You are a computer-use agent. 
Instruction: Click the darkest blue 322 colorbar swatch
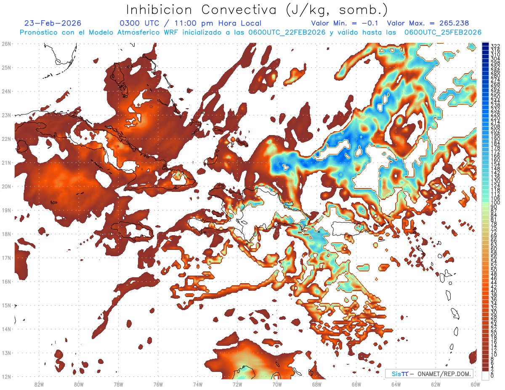(485, 45)
